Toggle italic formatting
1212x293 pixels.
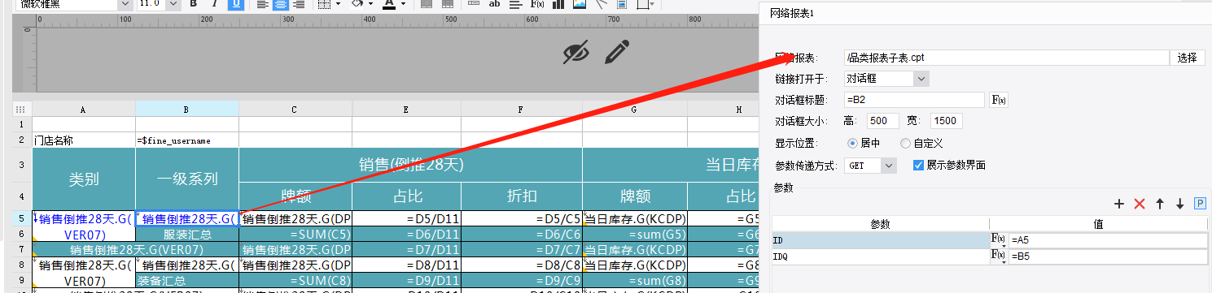[x=215, y=4]
